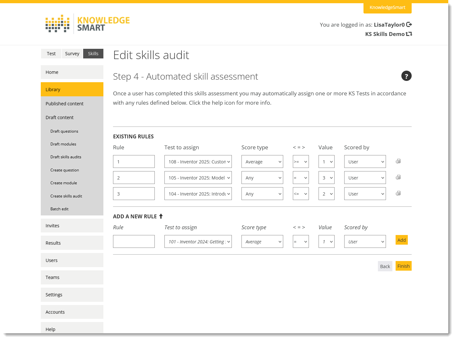Open new rule comparison operator dropdown
This screenshot has width=455, height=340.
(x=301, y=241)
